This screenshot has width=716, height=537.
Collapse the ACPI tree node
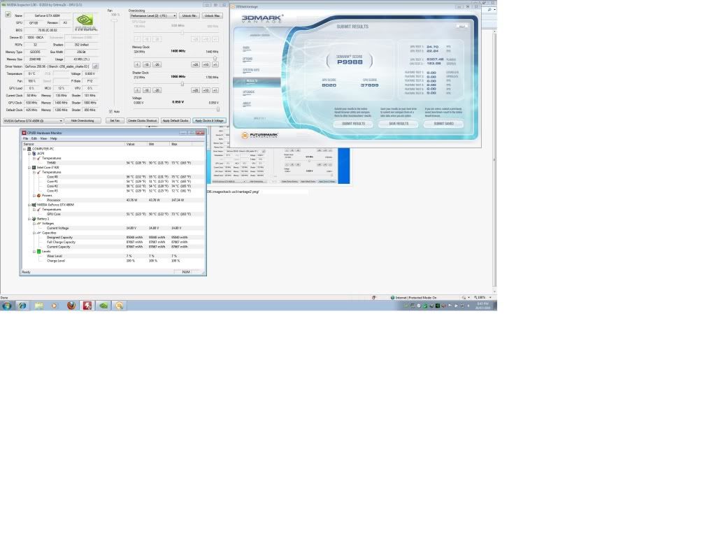click(29, 153)
